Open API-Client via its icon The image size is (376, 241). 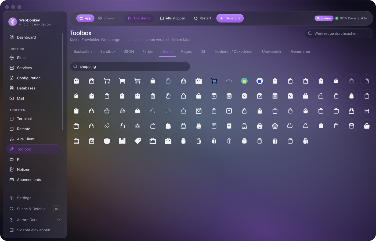coord(12,139)
